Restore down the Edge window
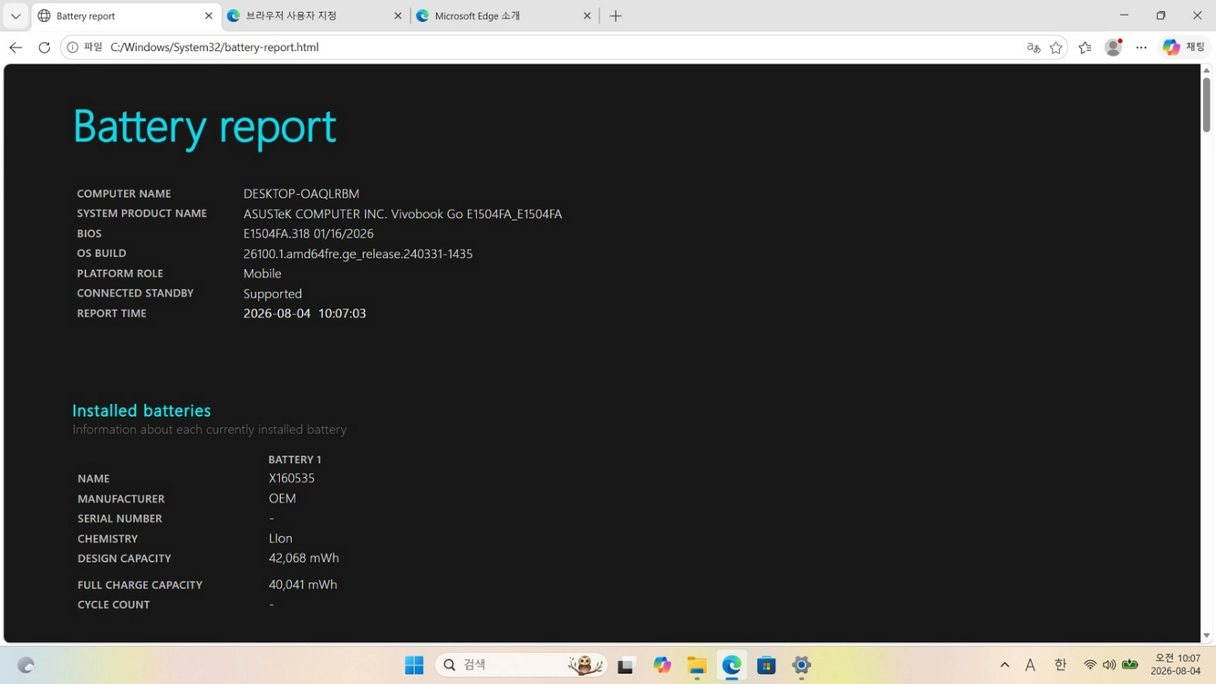The width and height of the screenshot is (1216, 684). pos(1160,16)
